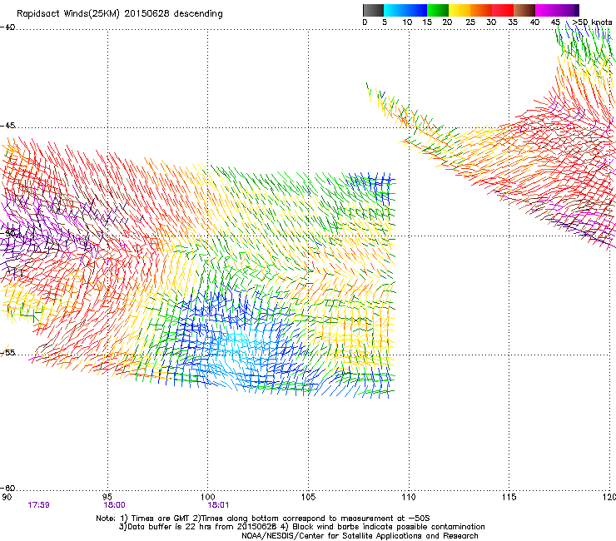Click the purple time stamp 17:59
The height and width of the screenshot is (541, 616).
(x=38, y=505)
